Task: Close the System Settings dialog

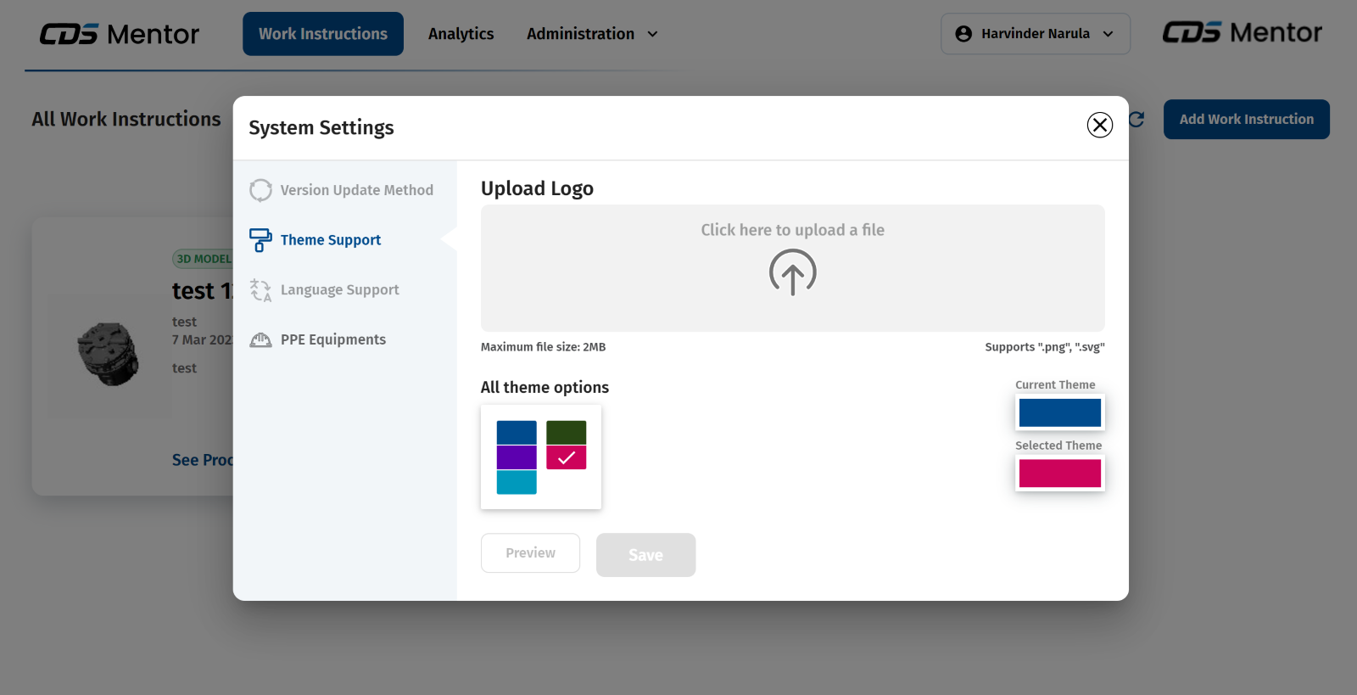Action: click(1099, 126)
